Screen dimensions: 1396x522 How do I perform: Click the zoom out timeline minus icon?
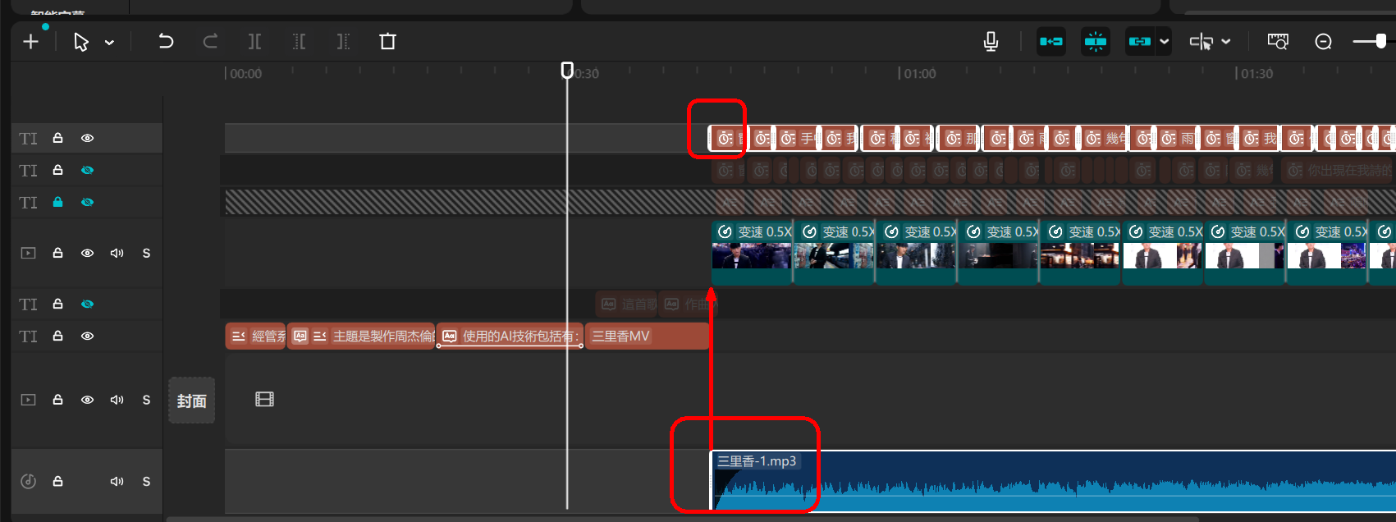(x=1323, y=41)
